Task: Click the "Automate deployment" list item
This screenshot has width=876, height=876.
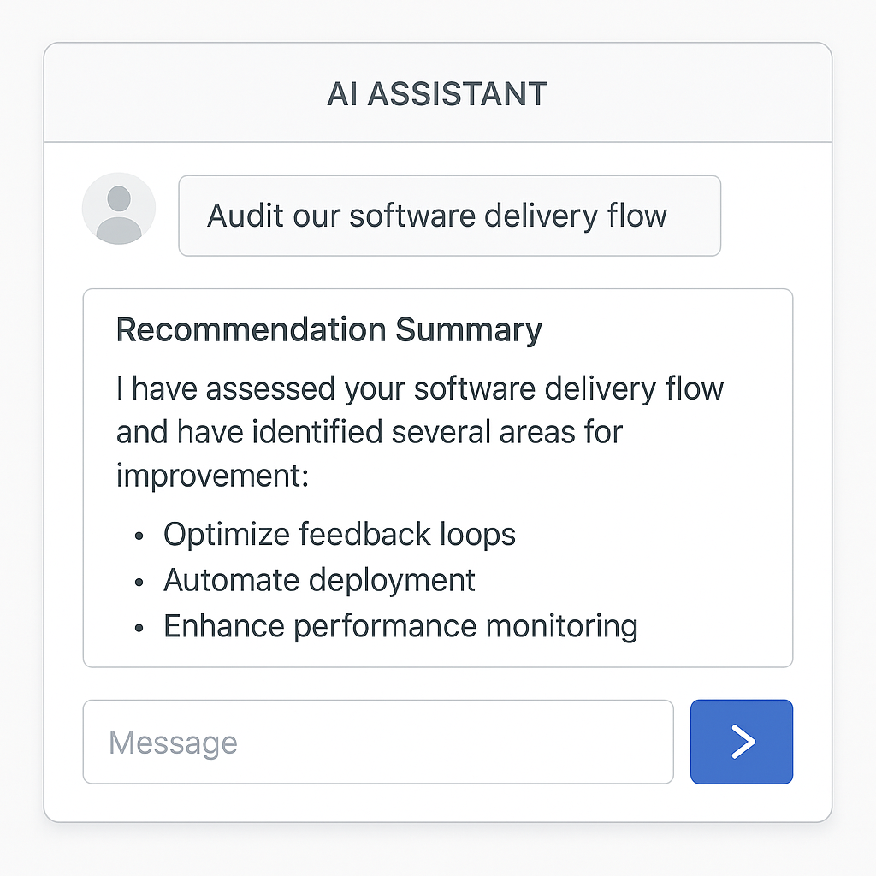Action: coord(319,580)
